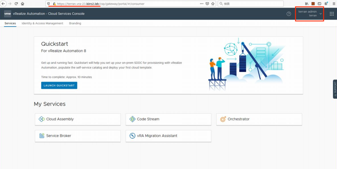
Task: Click the Code Stream service icon
Action: (132, 119)
